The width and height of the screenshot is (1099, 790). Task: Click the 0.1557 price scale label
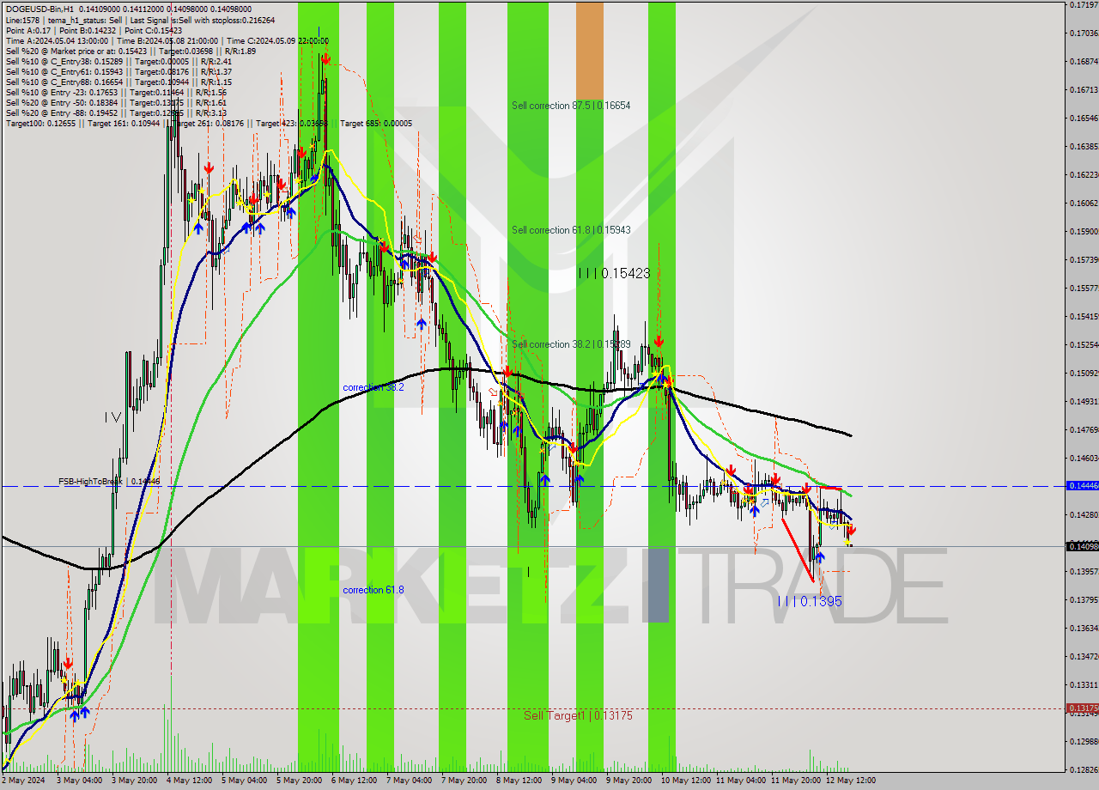coord(1084,288)
